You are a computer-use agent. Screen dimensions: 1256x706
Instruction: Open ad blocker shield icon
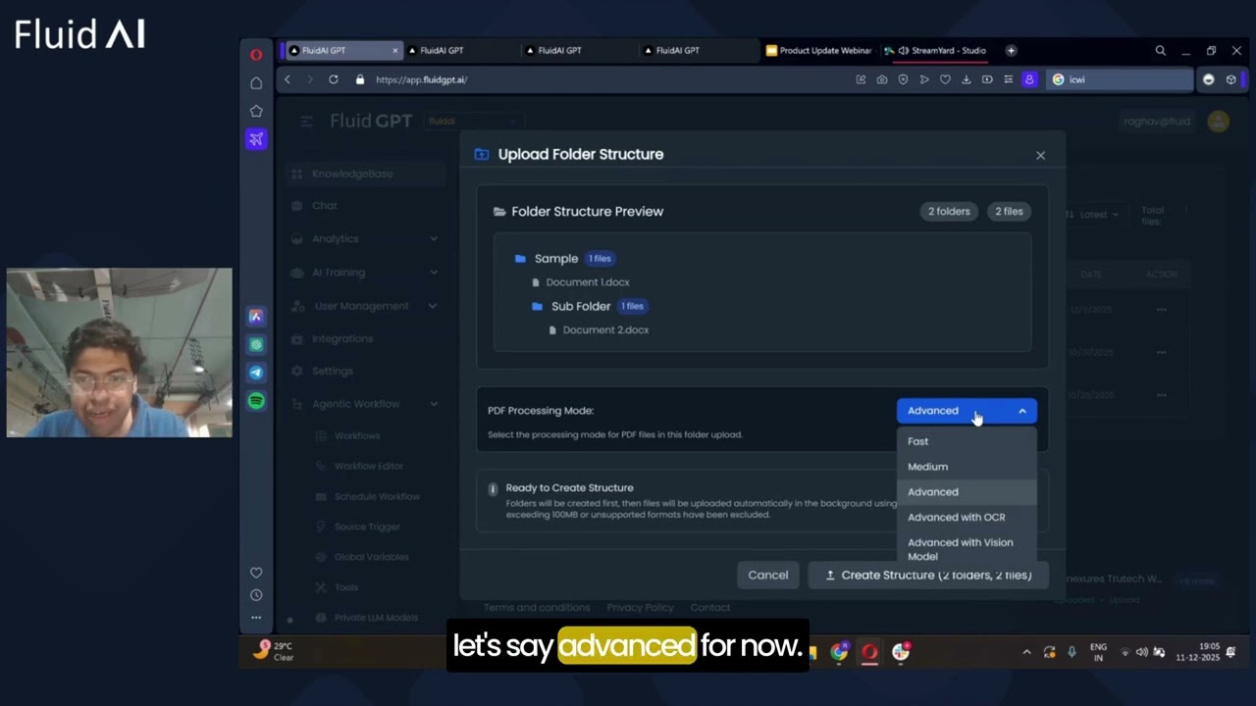[x=903, y=79]
